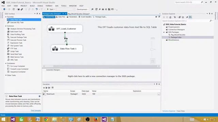
Task: Switch to Pkg_MoveFiles.dtsx design tab
Action: pyautogui.click(x=79, y=14)
